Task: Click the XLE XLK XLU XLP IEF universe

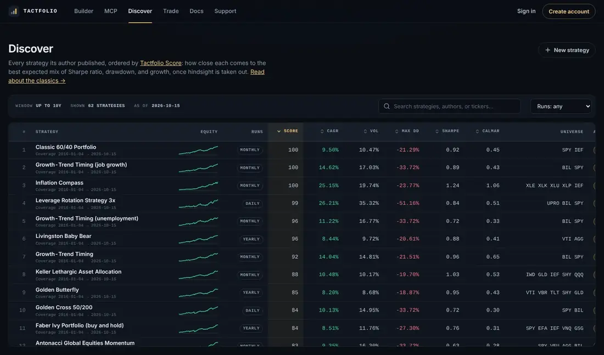Action: point(555,186)
